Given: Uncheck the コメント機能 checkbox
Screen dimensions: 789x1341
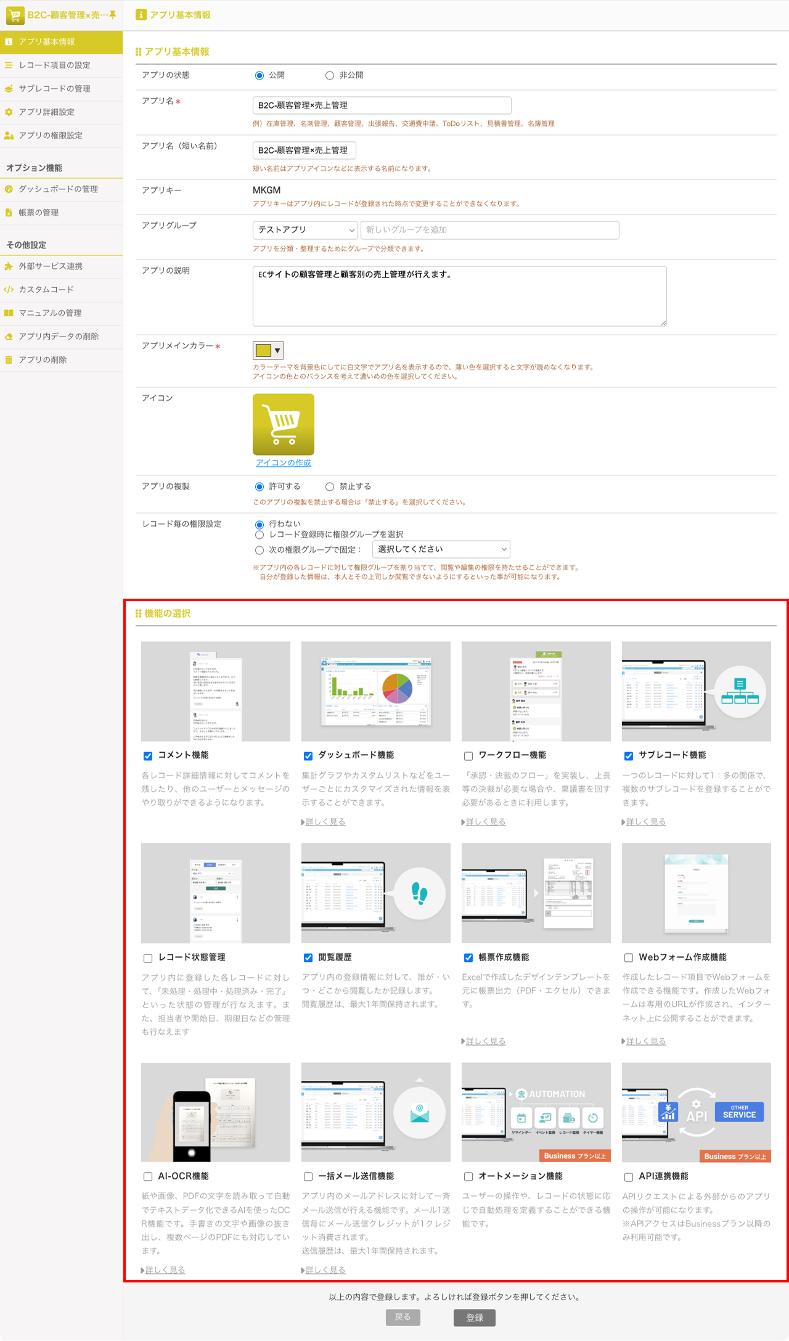Looking at the screenshot, I should pyautogui.click(x=148, y=756).
